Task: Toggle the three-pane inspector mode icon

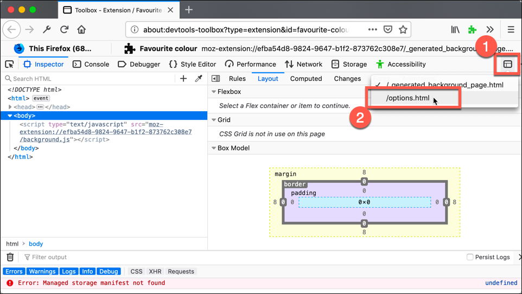Action: 216,79
